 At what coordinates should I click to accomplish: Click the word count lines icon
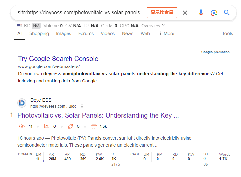click(94, 126)
